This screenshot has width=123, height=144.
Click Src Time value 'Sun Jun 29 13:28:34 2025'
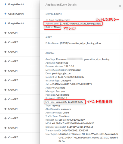[x=69, y=102]
